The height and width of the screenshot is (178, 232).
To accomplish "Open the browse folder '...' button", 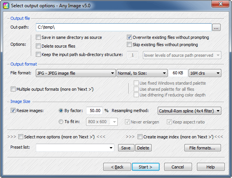I will [216, 27].
